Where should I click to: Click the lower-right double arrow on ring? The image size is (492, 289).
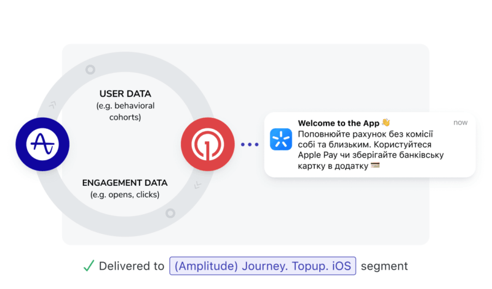coord(197,185)
